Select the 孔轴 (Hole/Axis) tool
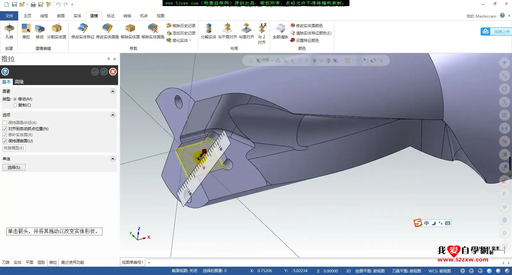 (9, 31)
